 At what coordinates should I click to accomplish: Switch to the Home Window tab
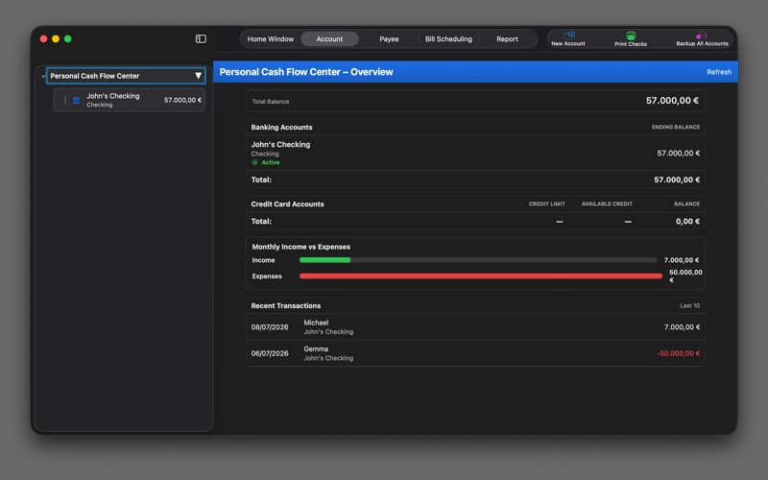pos(271,39)
